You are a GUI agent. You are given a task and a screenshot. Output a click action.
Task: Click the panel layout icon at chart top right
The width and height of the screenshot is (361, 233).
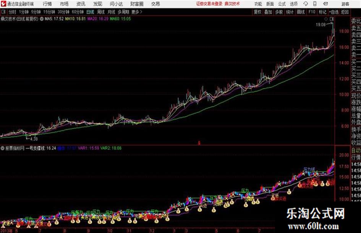(332, 19)
